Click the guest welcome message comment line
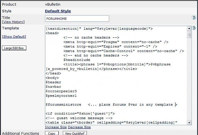 coord(79,118)
